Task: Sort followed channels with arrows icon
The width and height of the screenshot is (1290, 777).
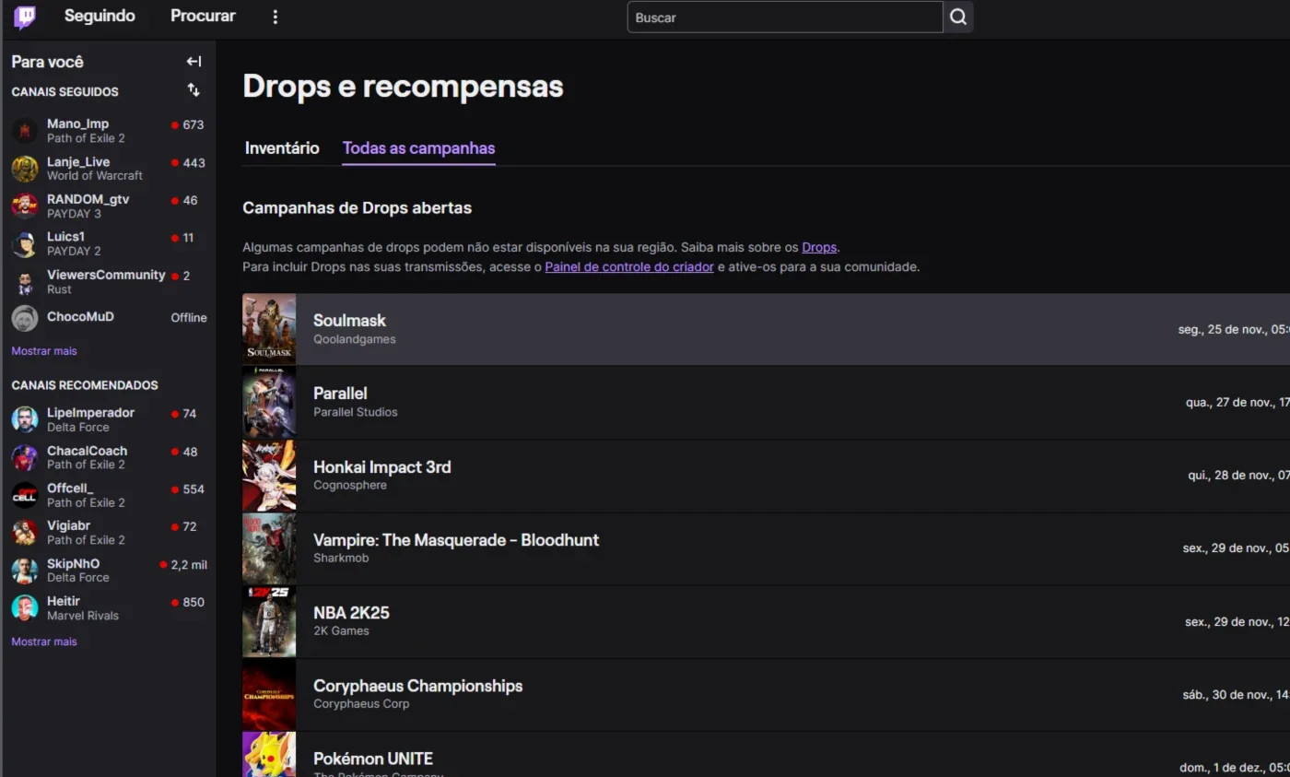Action: coord(193,90)
